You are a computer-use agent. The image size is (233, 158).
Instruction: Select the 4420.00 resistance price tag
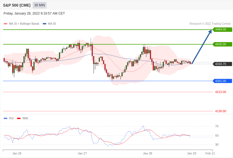[x=222, y=44]
